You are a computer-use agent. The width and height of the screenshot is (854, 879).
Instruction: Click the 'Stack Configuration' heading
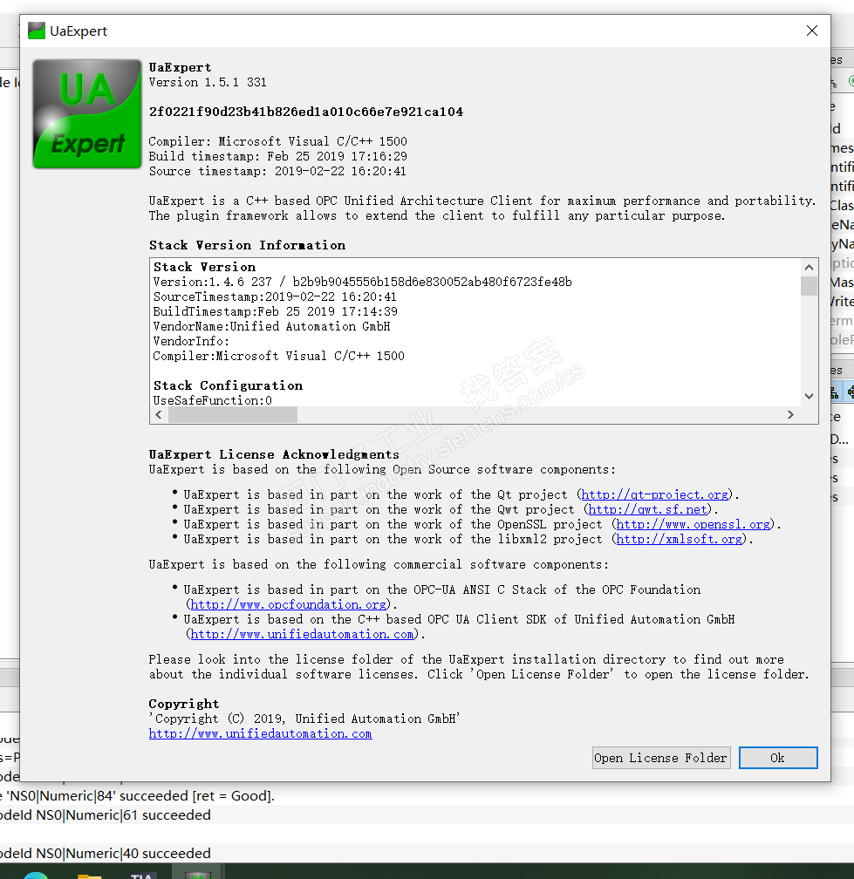(x=229, y=385)
